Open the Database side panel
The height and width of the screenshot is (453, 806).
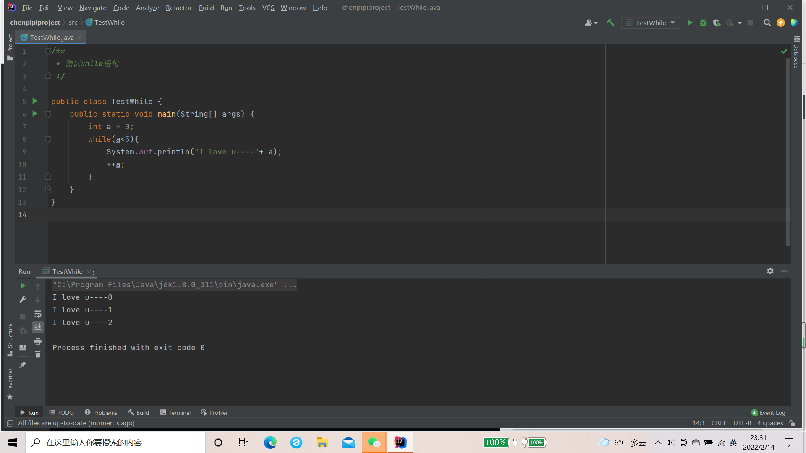click(x=796, y=52)
